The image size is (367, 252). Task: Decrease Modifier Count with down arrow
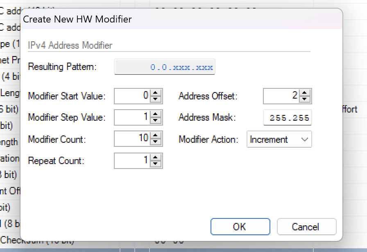[156, 142]
